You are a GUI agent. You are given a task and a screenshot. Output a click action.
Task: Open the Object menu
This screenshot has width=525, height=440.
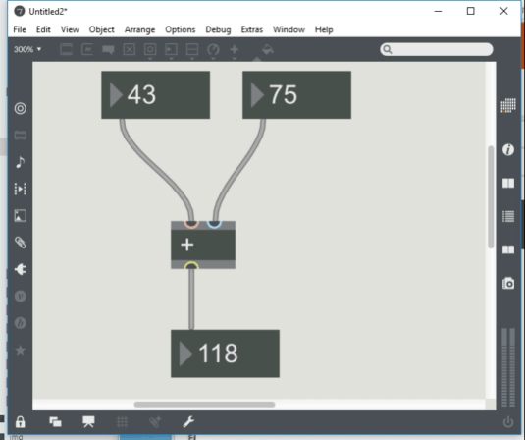(101, 29)
